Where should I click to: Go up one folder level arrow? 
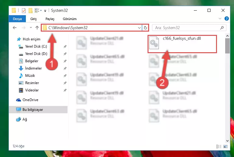pos(37,28)
